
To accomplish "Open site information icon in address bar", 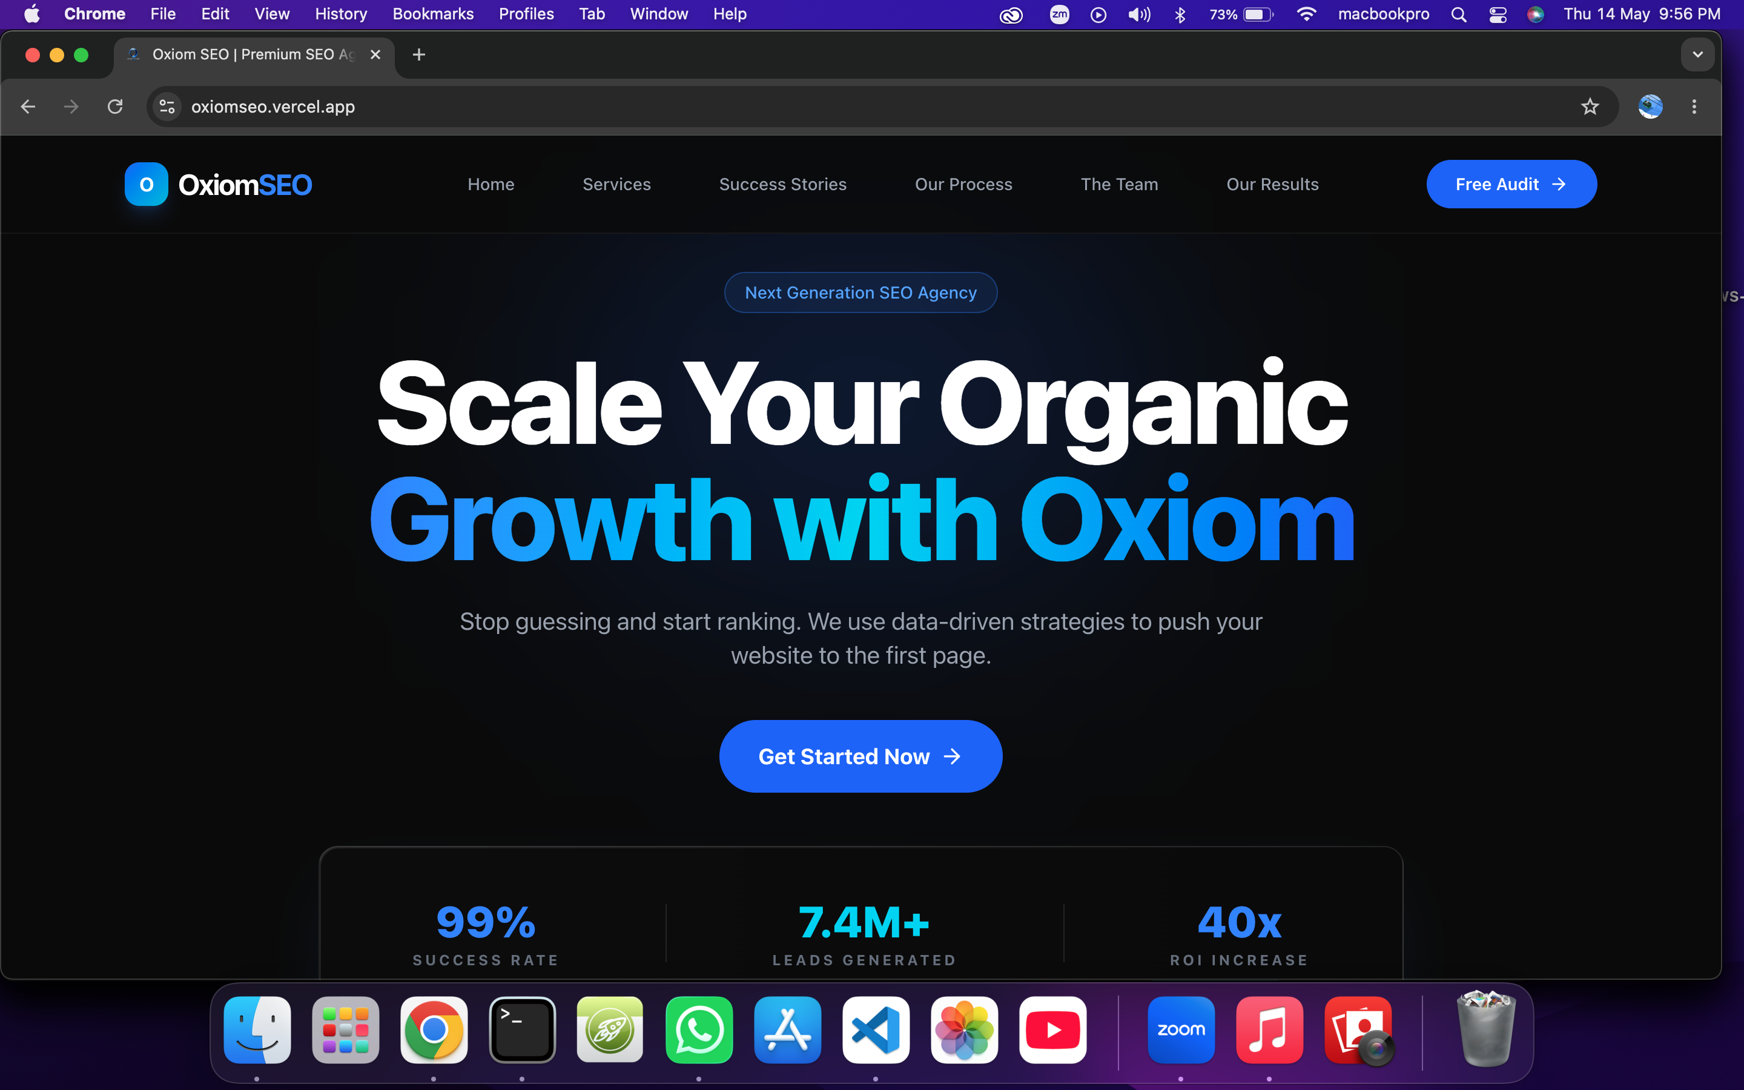I will click(x=167, y=107).
